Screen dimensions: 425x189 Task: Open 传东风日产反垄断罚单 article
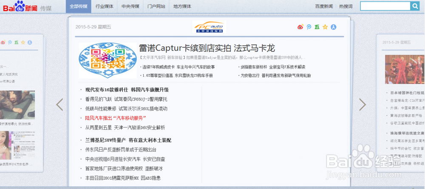(x=121, y=150)
